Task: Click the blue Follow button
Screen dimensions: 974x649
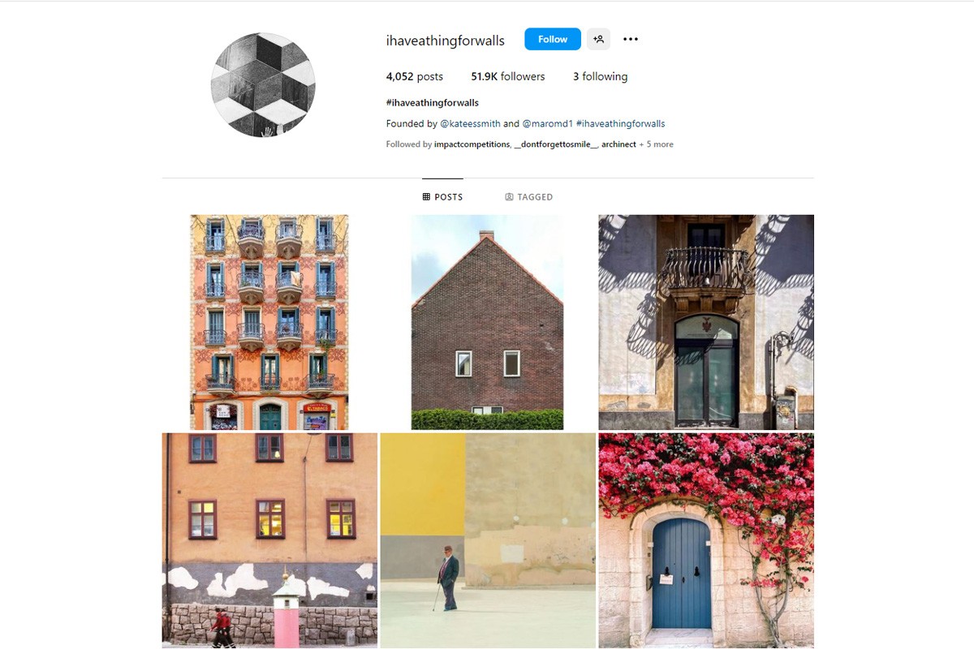Action: click(552, 39)
